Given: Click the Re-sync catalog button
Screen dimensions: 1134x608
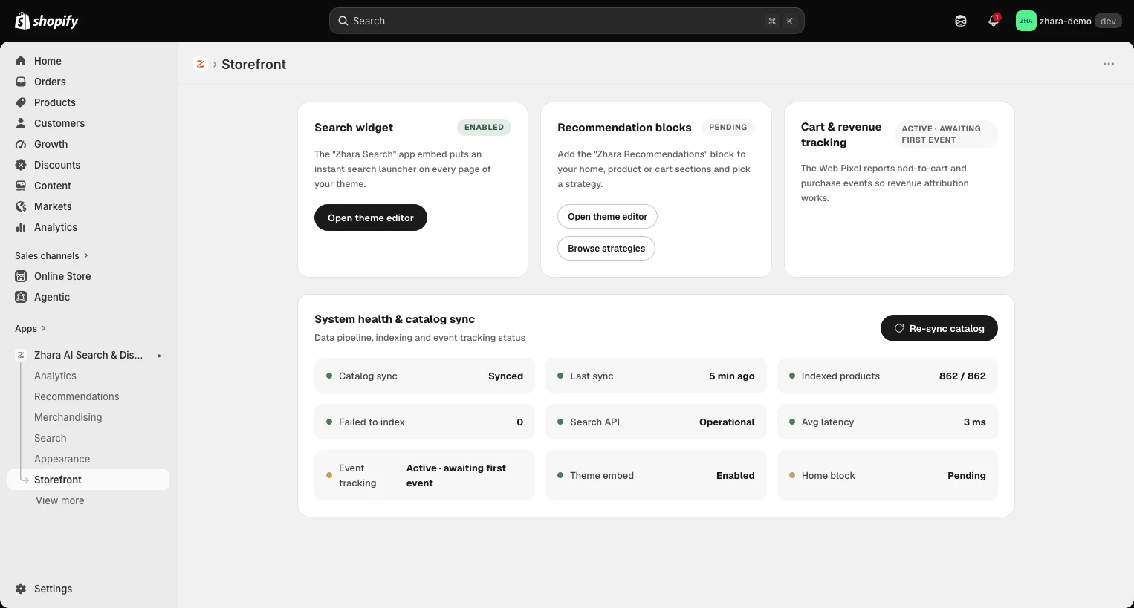Looking at the screenshot, I should coord(939,328).
